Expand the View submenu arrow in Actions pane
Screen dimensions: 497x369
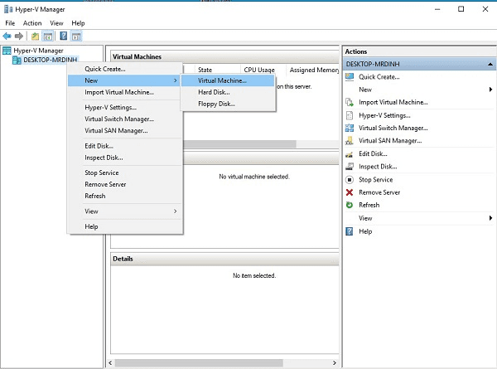[x=490, y=218]
